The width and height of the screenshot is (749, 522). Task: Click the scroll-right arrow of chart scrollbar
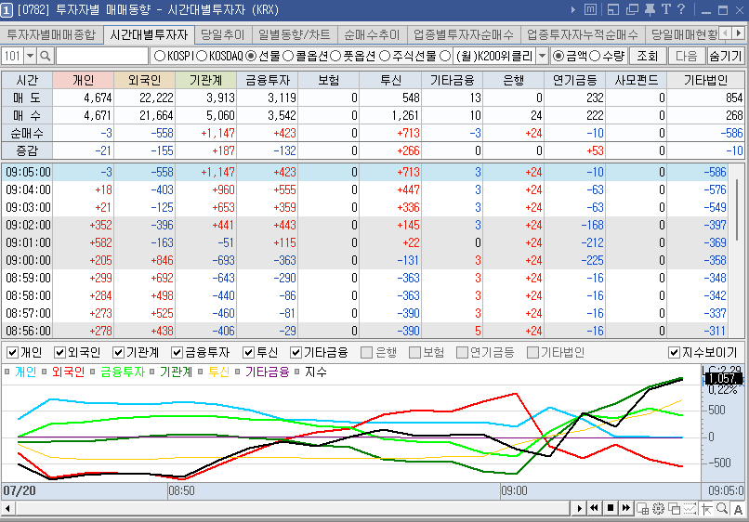coord(579,508)
